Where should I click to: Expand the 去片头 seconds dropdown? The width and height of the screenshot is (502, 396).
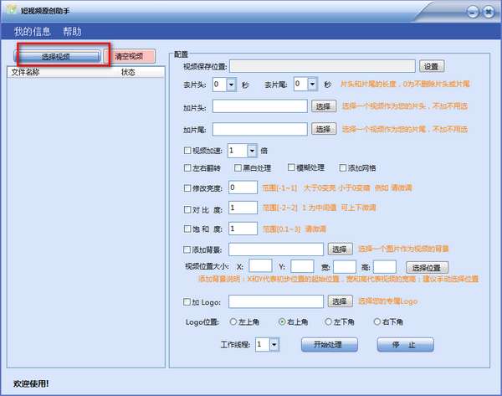(231, 85)
